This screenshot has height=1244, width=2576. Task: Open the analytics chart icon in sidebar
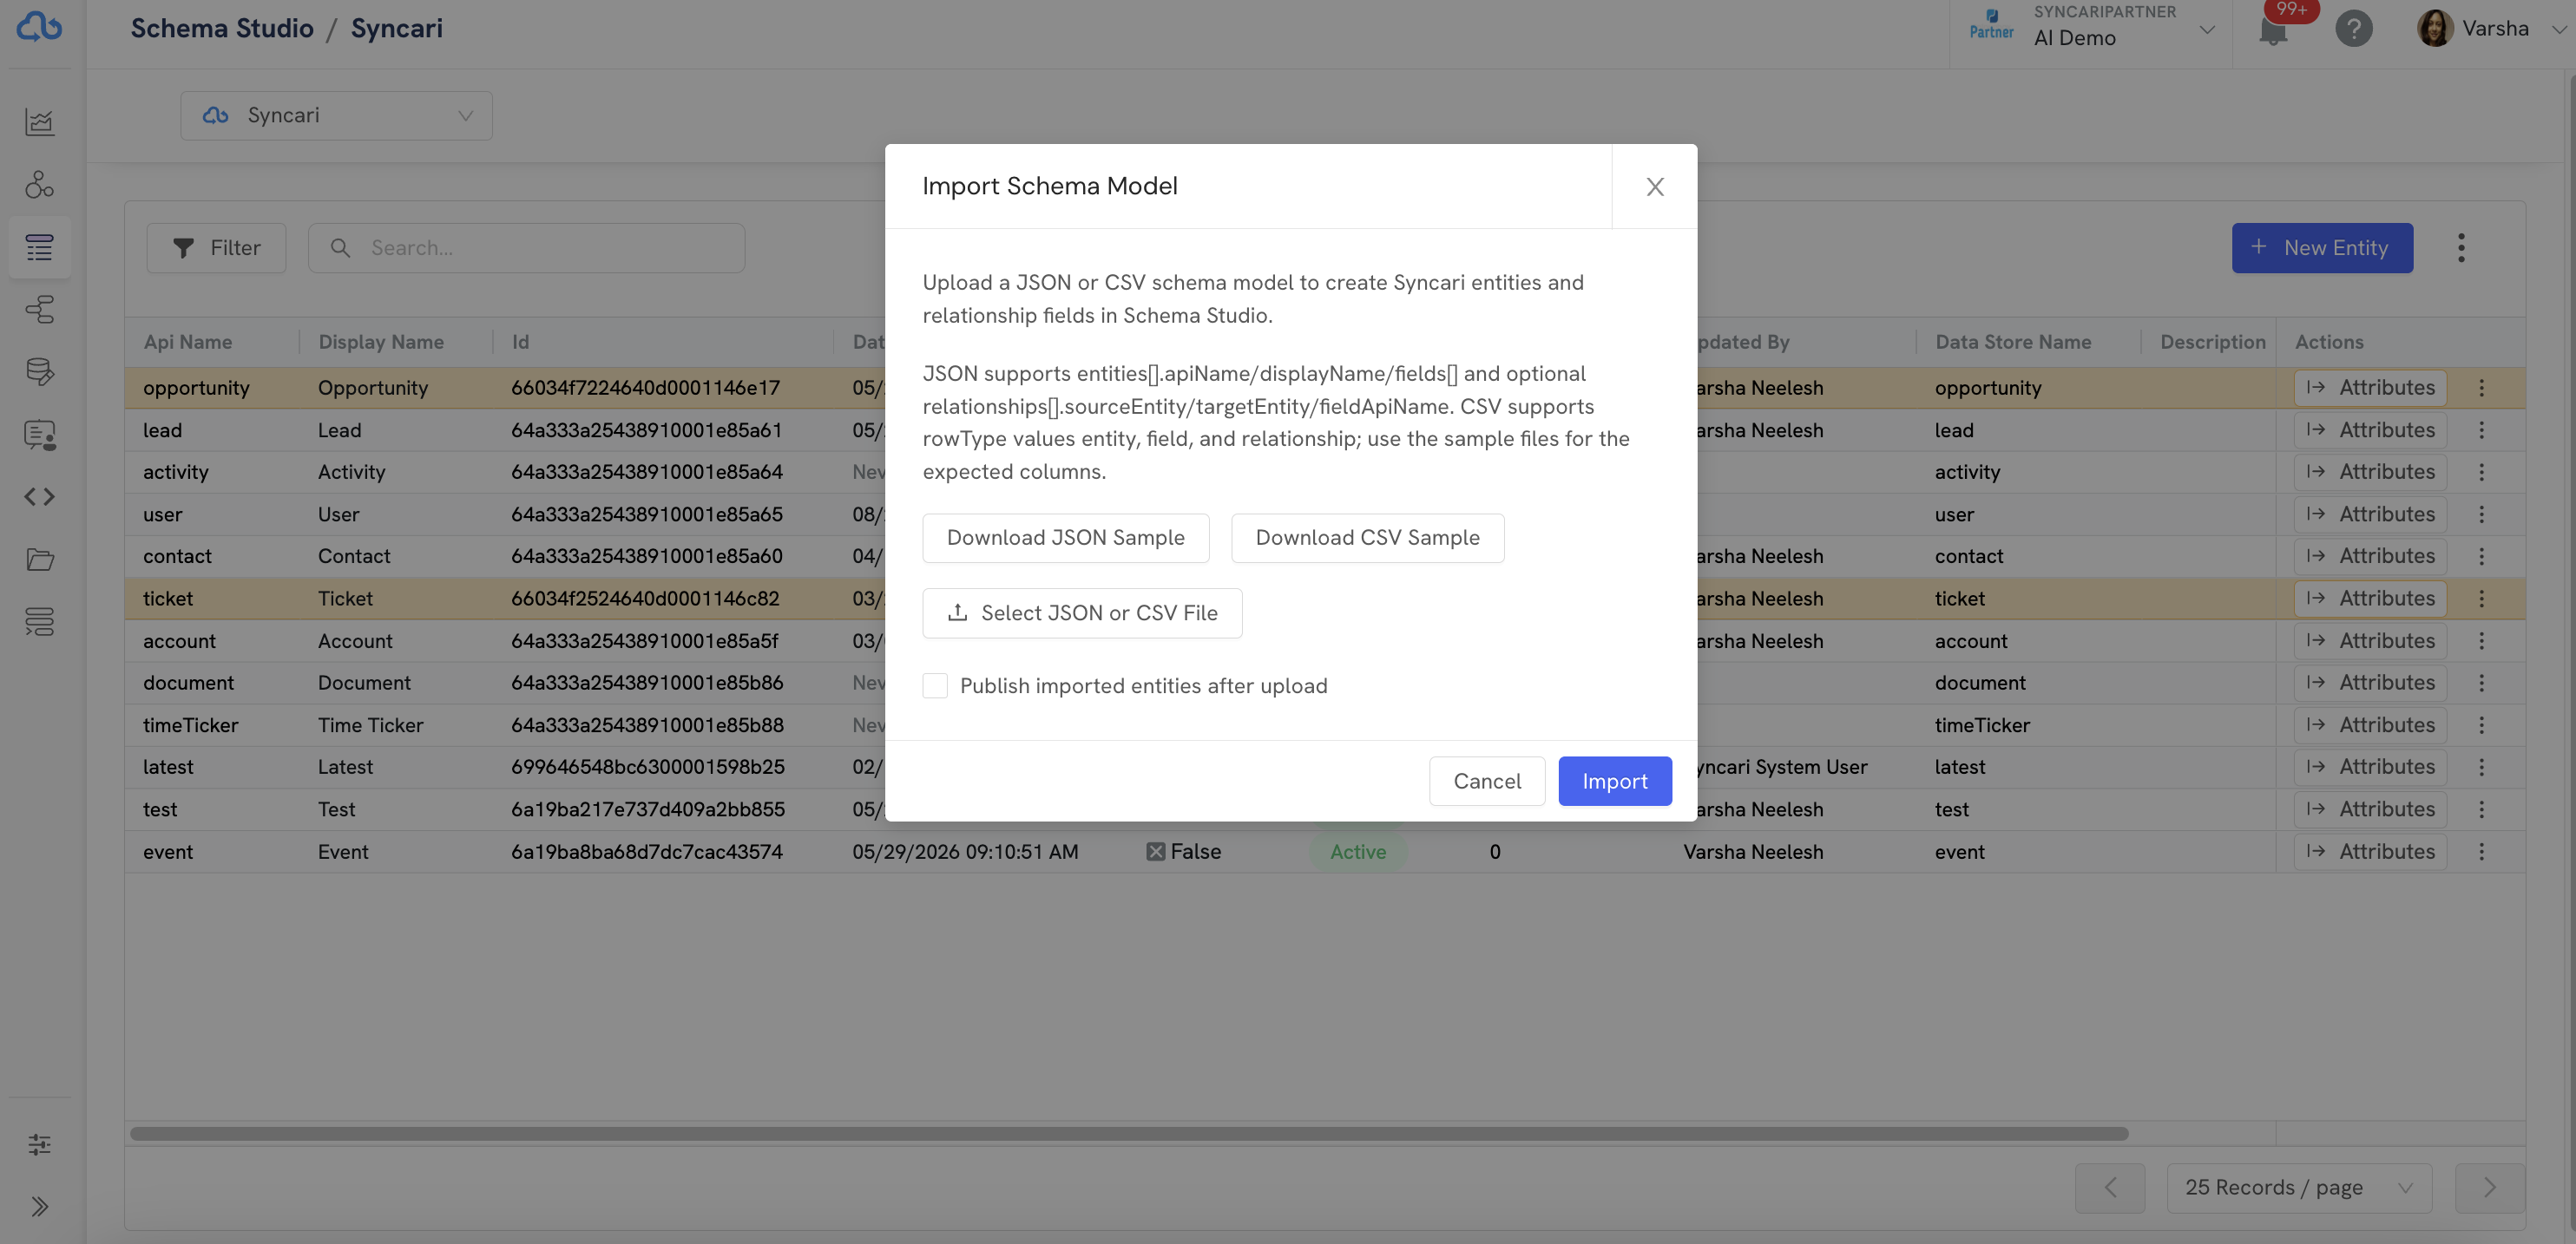tap(40, 122)
